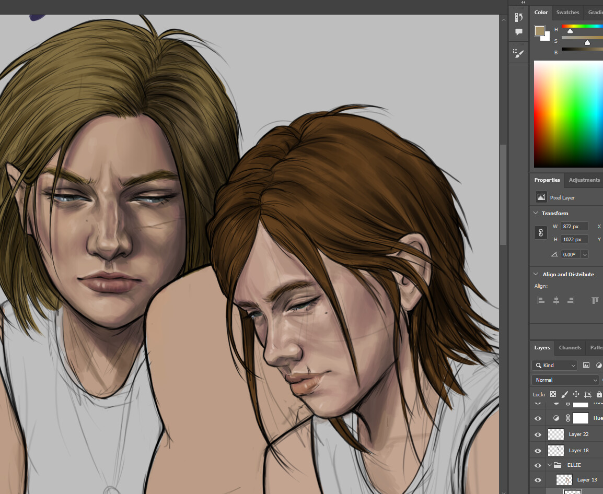The width and height of the screenshot is (603, 494).
Task: Toggle the width-height link constraint
Action: pos(540,232)
